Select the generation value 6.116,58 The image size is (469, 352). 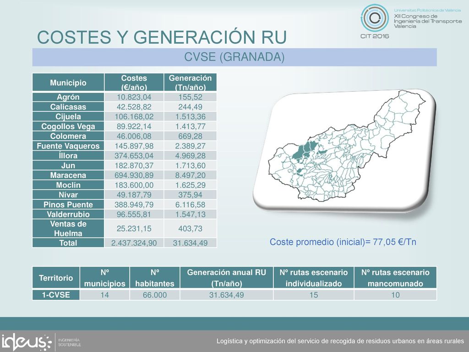coord(190,204)
